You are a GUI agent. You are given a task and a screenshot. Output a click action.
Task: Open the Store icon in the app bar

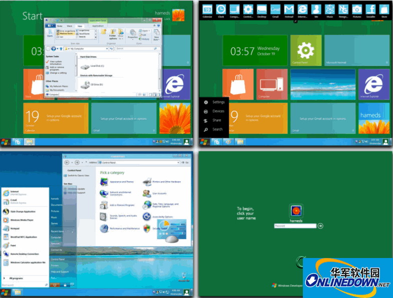(384, 10)
